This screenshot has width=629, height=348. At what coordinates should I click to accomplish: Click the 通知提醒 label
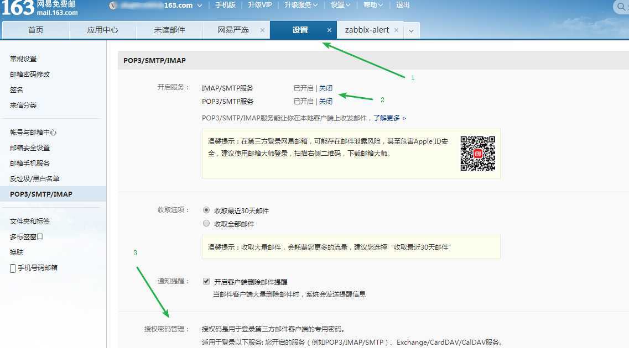pyautogui.click(x=173, y=281)
